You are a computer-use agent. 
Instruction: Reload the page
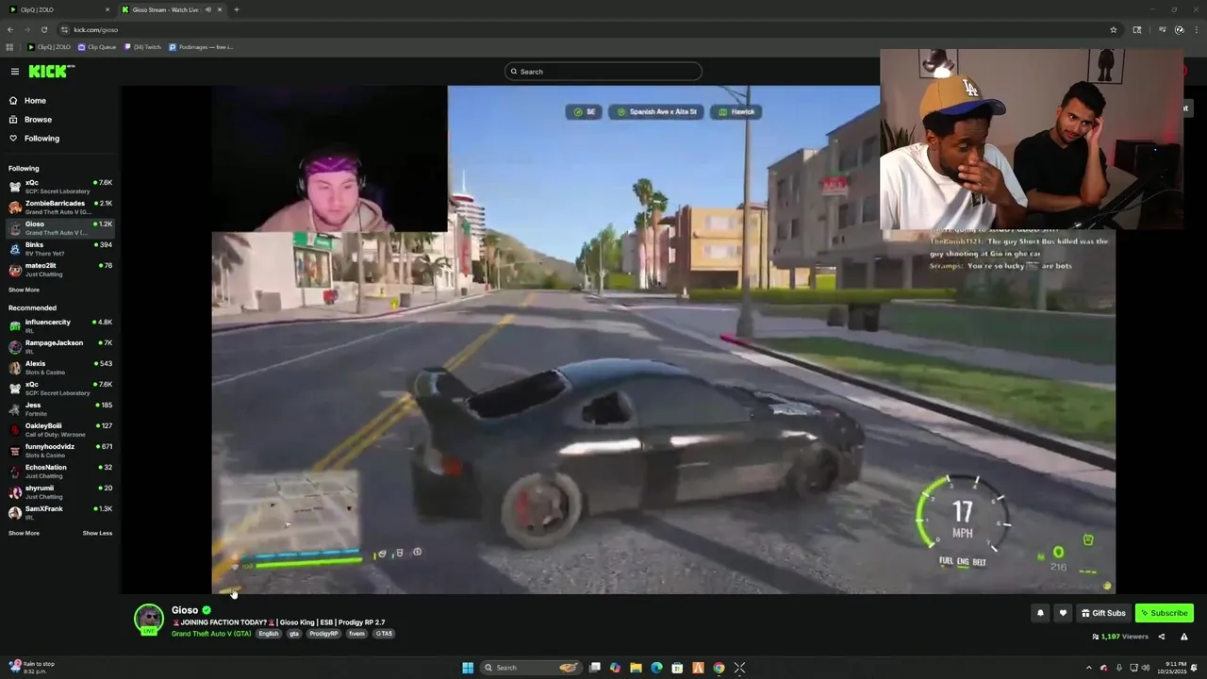(43, 29)
